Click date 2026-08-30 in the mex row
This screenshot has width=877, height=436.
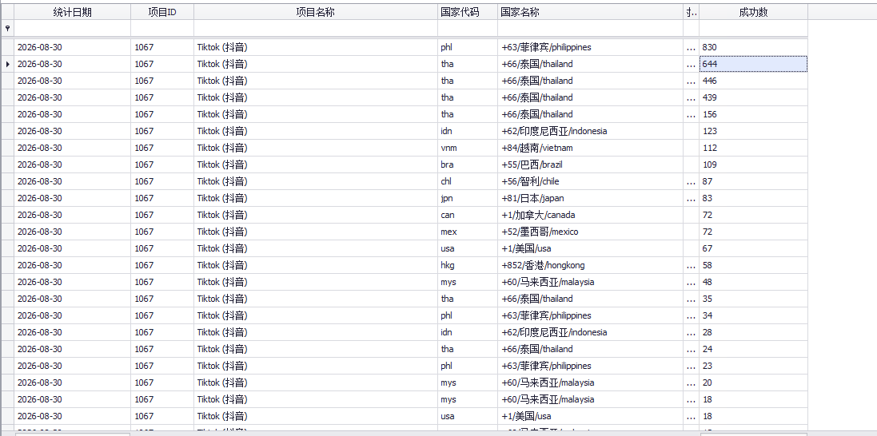click(x=72, y=232)
